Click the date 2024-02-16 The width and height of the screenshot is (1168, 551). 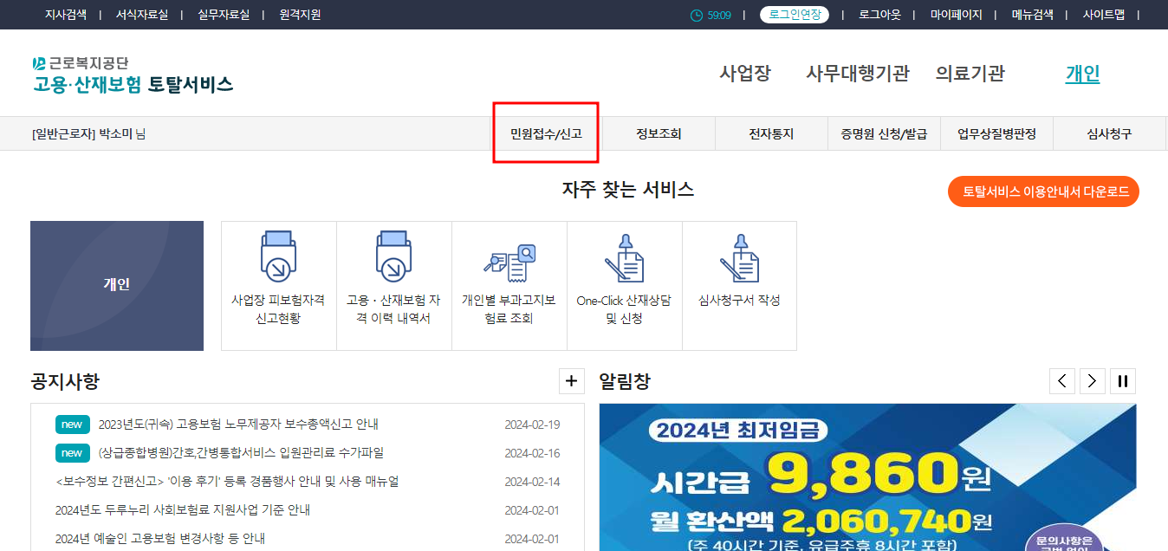click(532, 453)
